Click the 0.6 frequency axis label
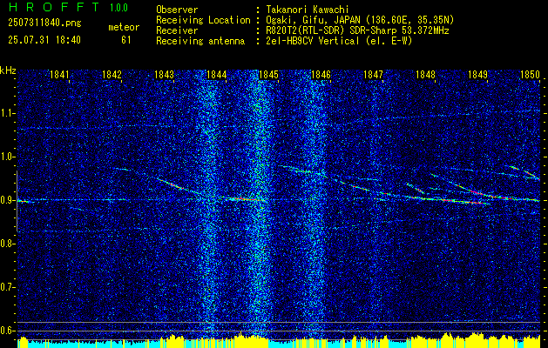Viewport: 548px width, 348px height. [7, 331]
